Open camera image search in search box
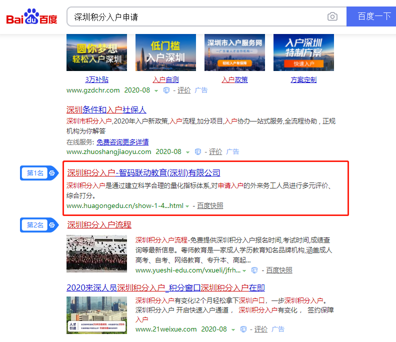Viewport: 396px width, 342px height. click(332, 16)
